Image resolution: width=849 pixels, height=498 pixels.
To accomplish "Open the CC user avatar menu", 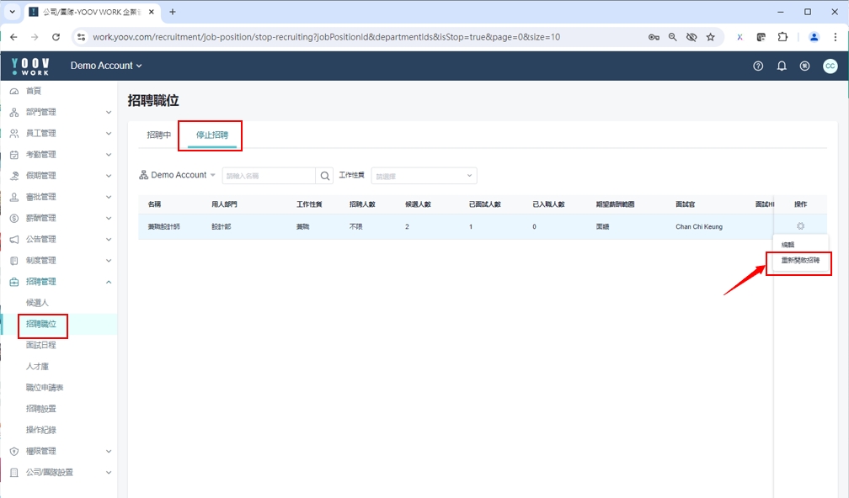I will pos(830,66).
